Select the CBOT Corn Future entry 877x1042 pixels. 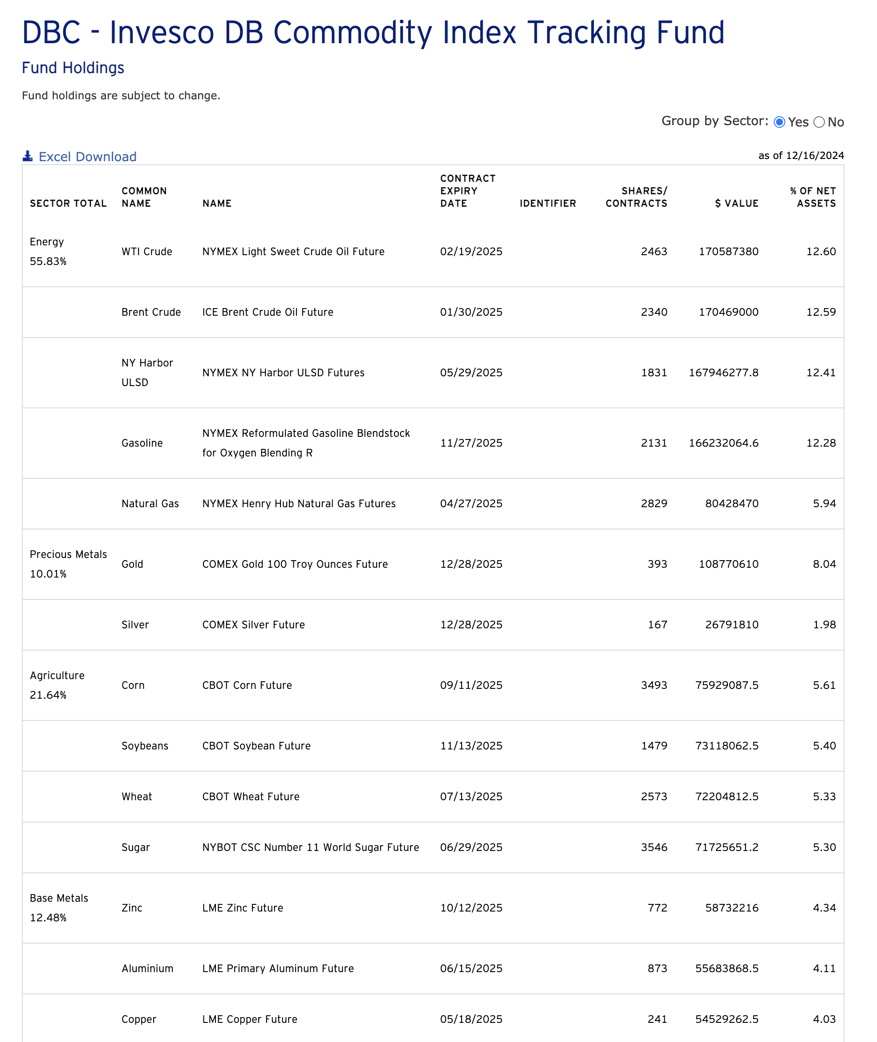298,685
